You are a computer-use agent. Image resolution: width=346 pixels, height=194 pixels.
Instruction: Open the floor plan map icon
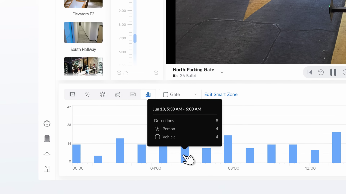point(47,169)
